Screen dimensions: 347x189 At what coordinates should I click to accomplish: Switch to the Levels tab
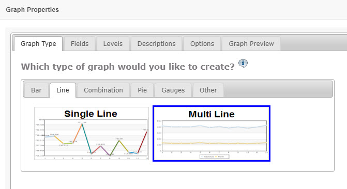pyautogui.click(x=113, y=44)
